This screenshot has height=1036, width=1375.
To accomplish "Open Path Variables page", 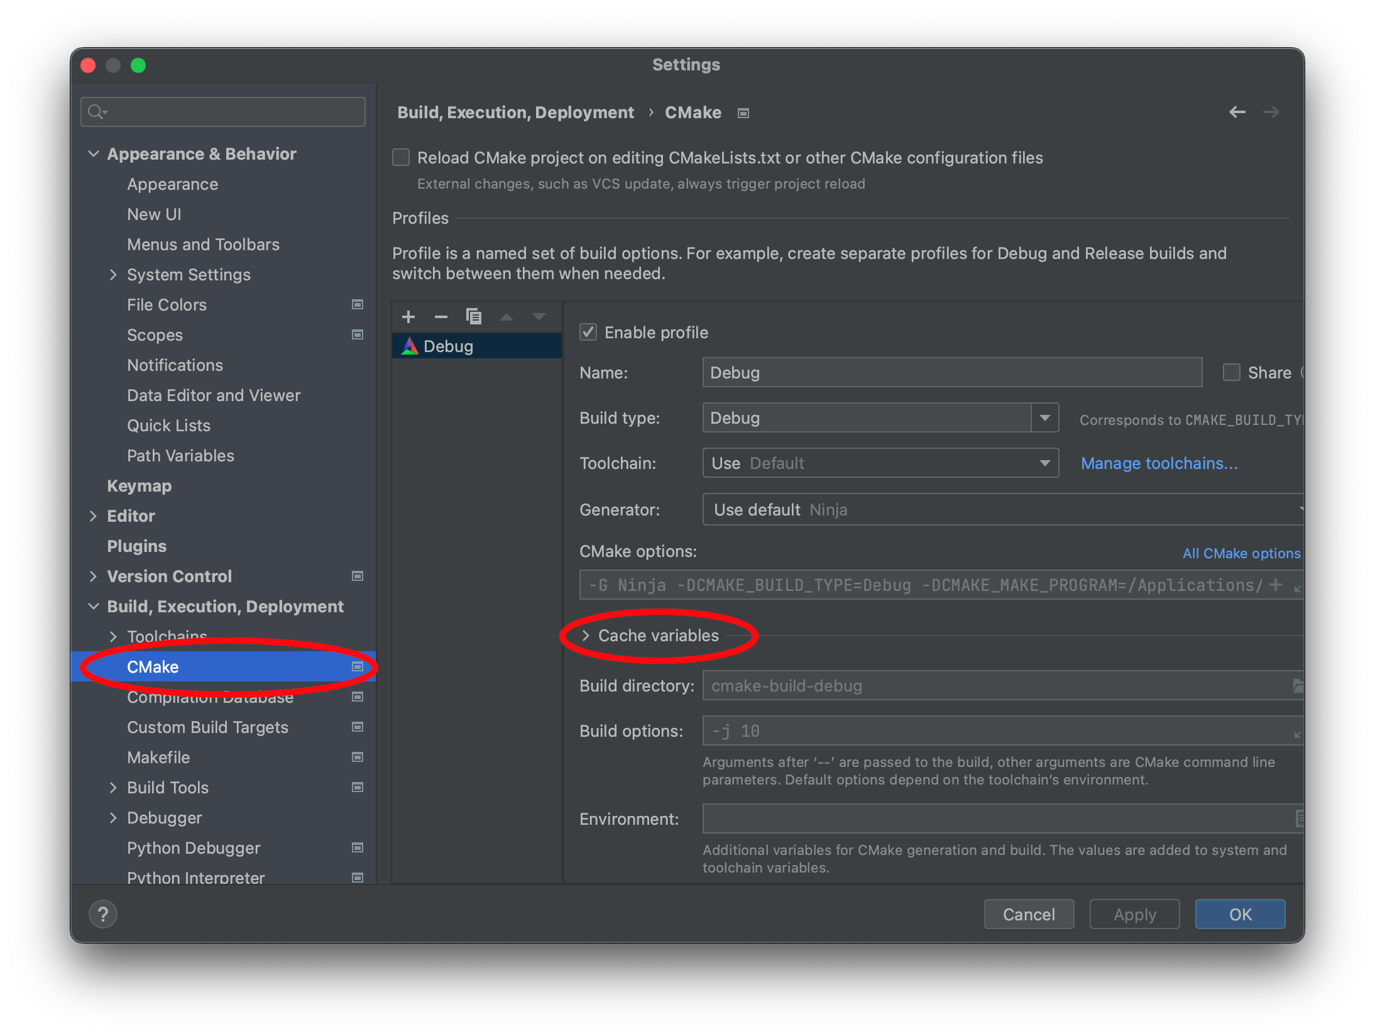I will pos(180,456).
